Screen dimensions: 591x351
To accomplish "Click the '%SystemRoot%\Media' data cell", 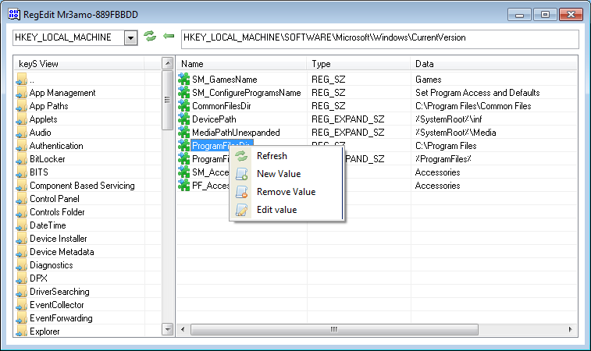I will coord(455,133).
